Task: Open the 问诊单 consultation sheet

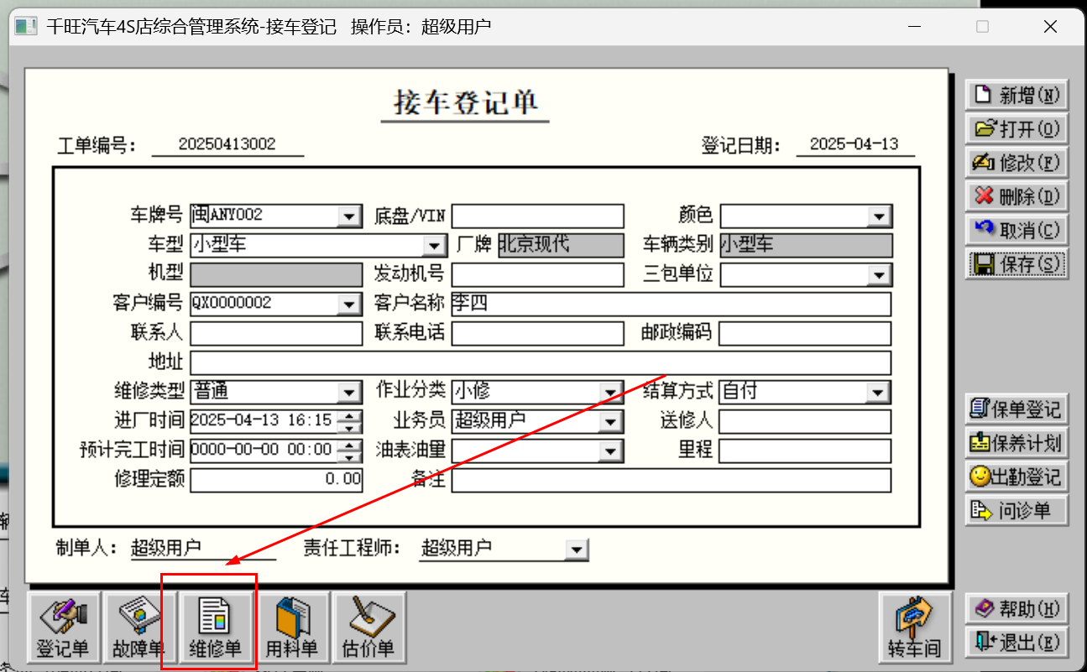Action: point(1016,510)
